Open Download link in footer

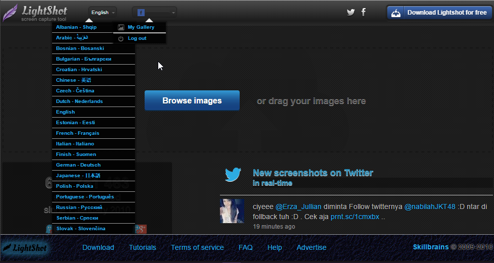pos(98,247)
